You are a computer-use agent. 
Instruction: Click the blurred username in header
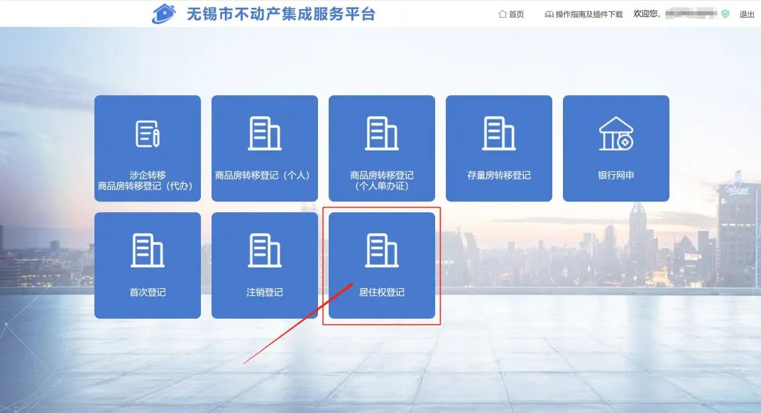(x=691, y=14)
